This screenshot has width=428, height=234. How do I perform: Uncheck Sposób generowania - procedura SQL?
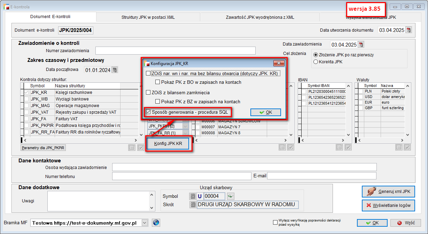click(x=148, y=112)
